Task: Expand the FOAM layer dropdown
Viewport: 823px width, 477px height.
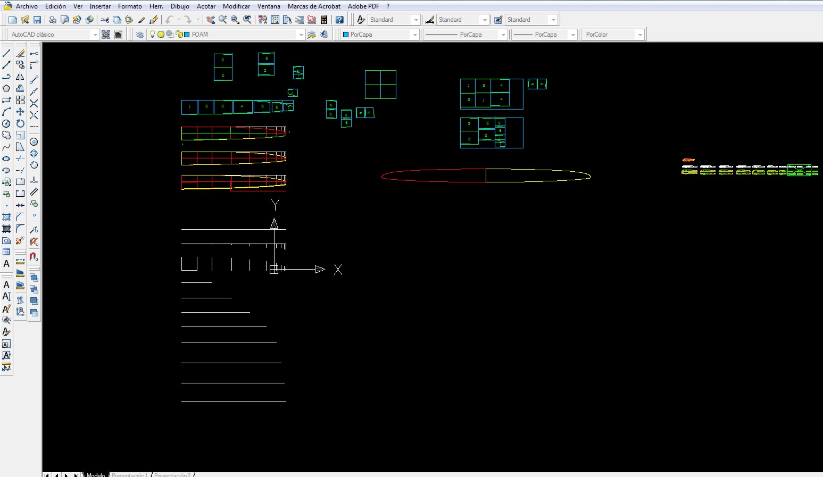Action: tap(301, 35)
